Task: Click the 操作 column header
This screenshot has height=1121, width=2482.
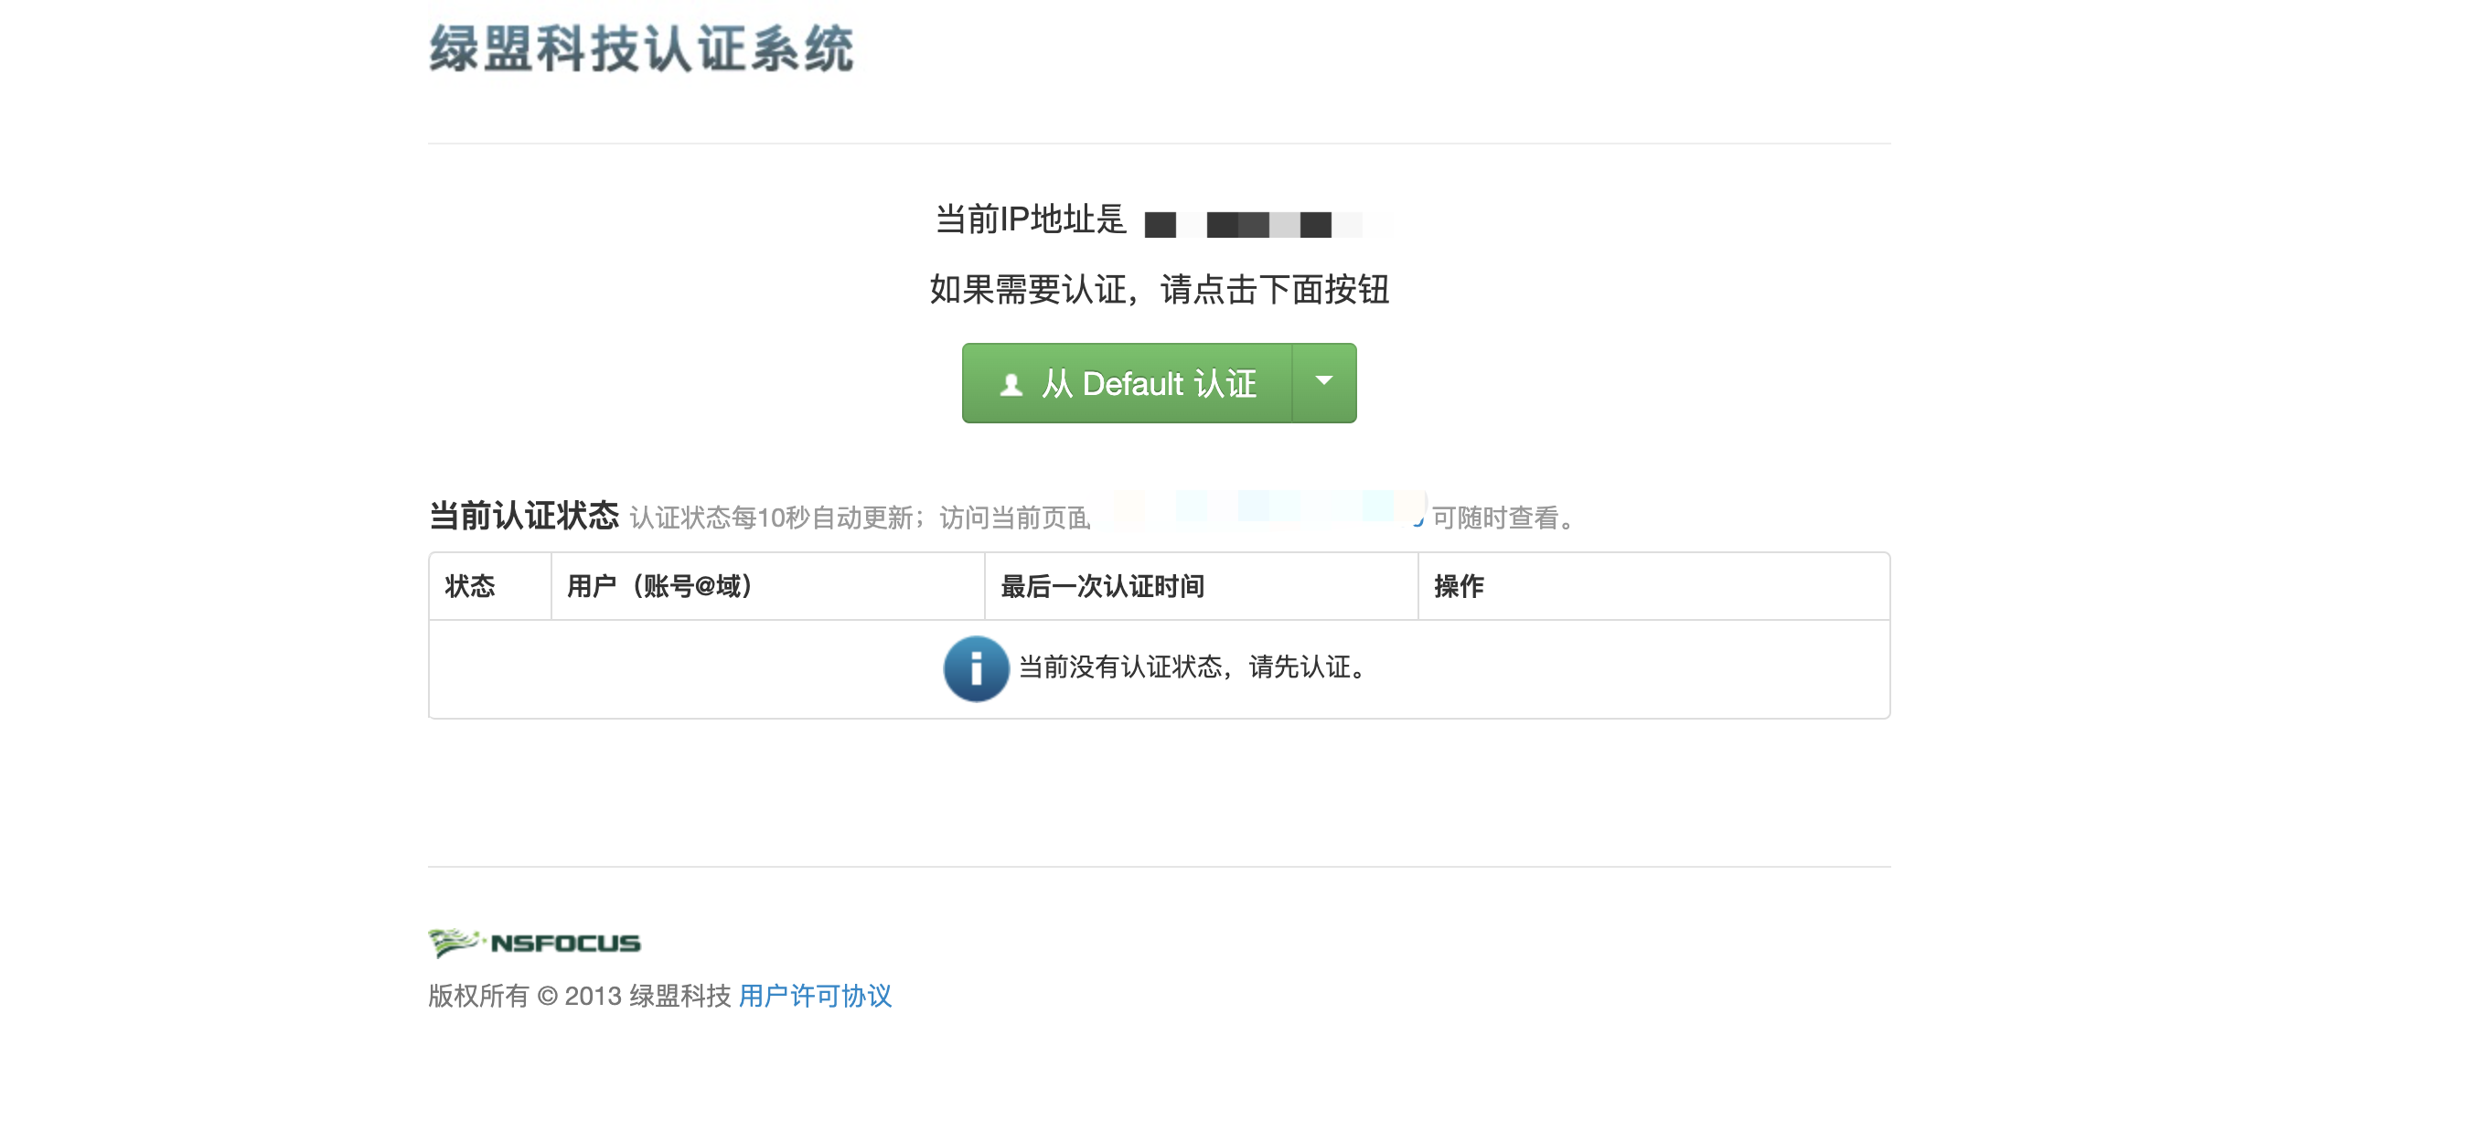Action: click(1459, 585)
